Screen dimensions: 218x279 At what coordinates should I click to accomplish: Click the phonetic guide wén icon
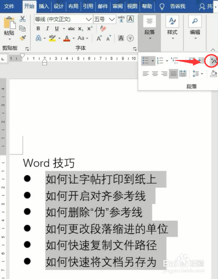point(121,19)
